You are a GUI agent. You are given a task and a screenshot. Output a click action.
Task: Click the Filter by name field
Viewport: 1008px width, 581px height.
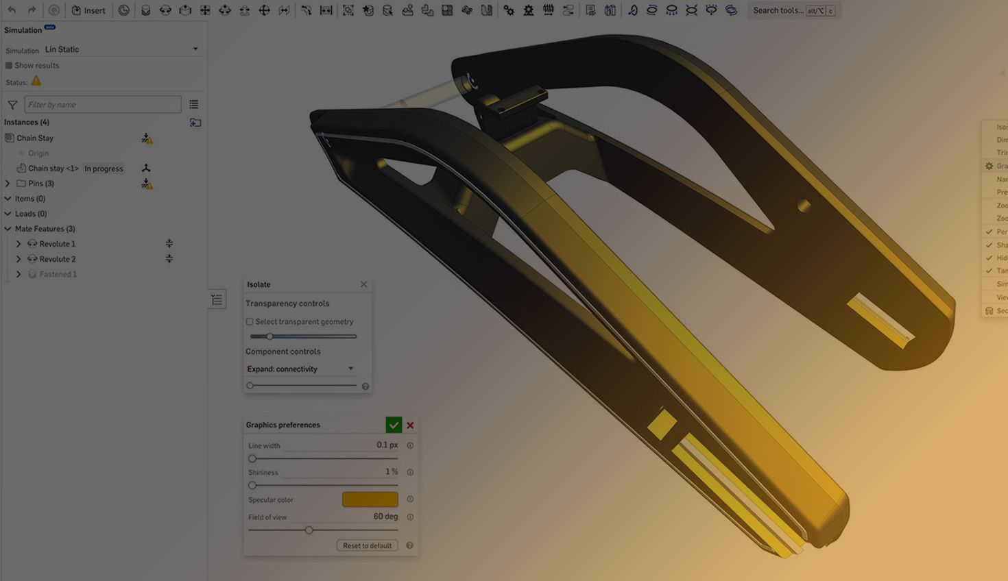(x=103, y=105)
